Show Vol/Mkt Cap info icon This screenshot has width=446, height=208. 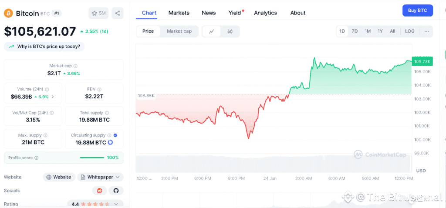(x=51, y=113)
